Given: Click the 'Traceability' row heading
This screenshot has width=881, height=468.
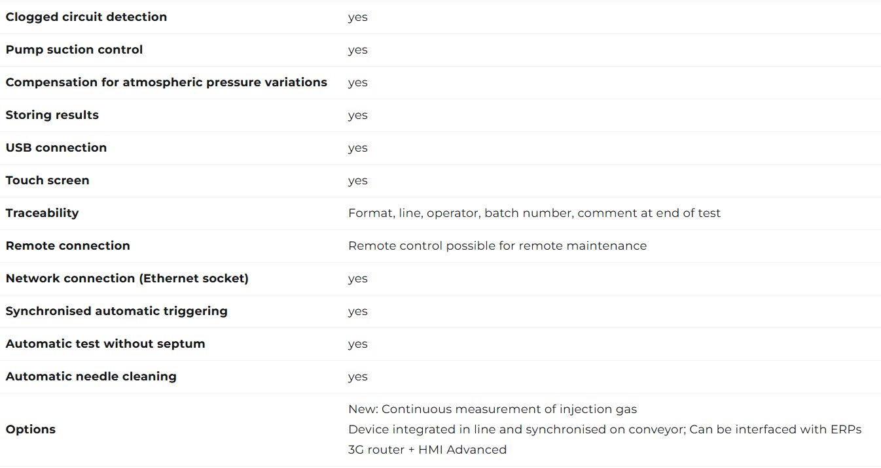Looking at the screenshot, I should click(x=42, y=213).
